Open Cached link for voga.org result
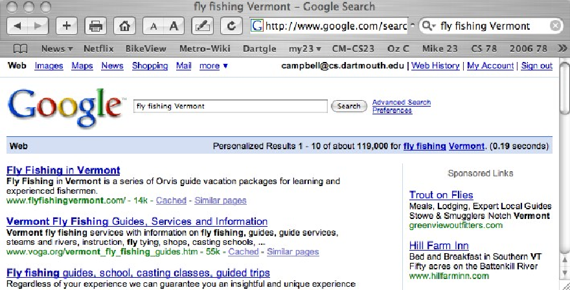This screenshot has width=570, height=290. [244, 252]
